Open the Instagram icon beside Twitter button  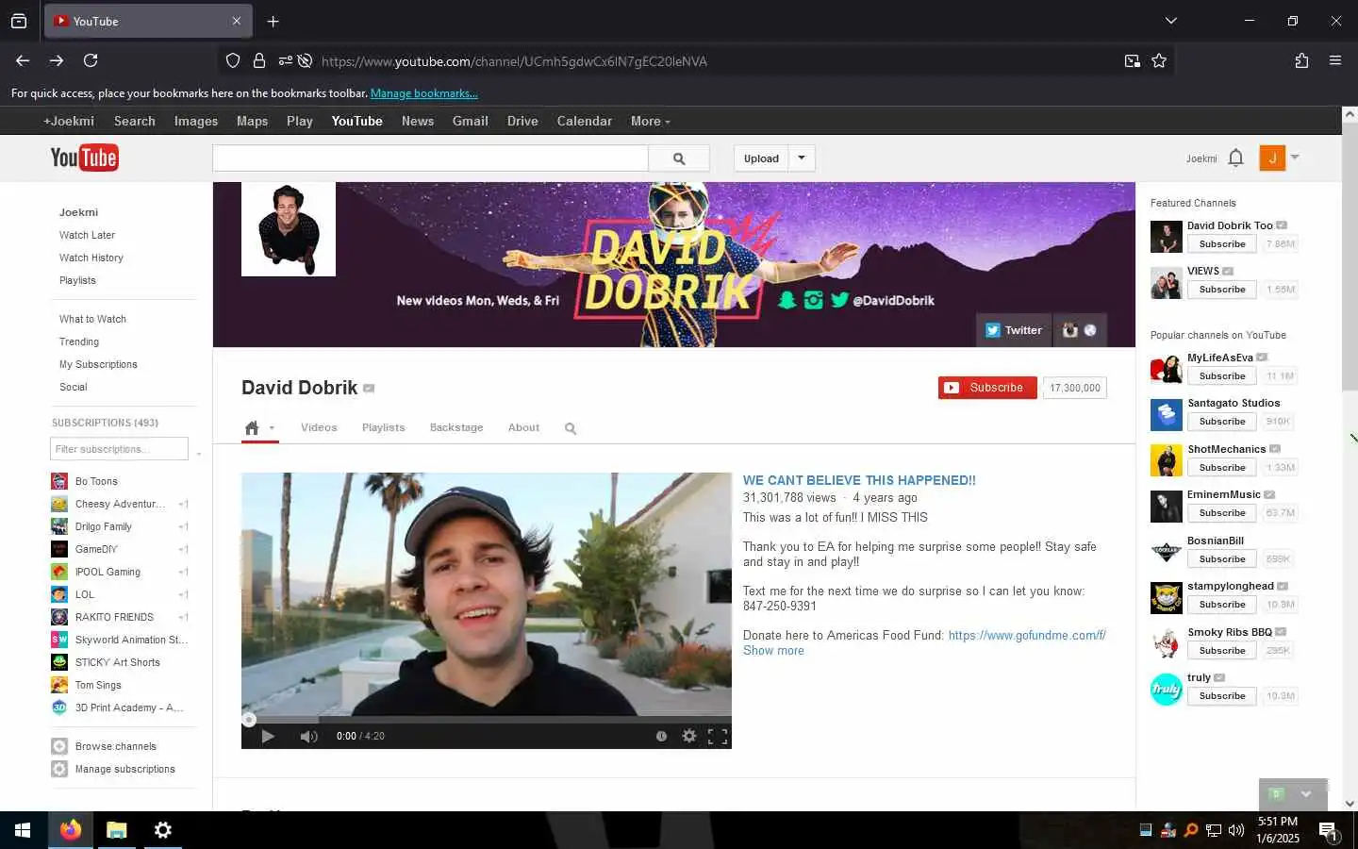pos(1070,330)
